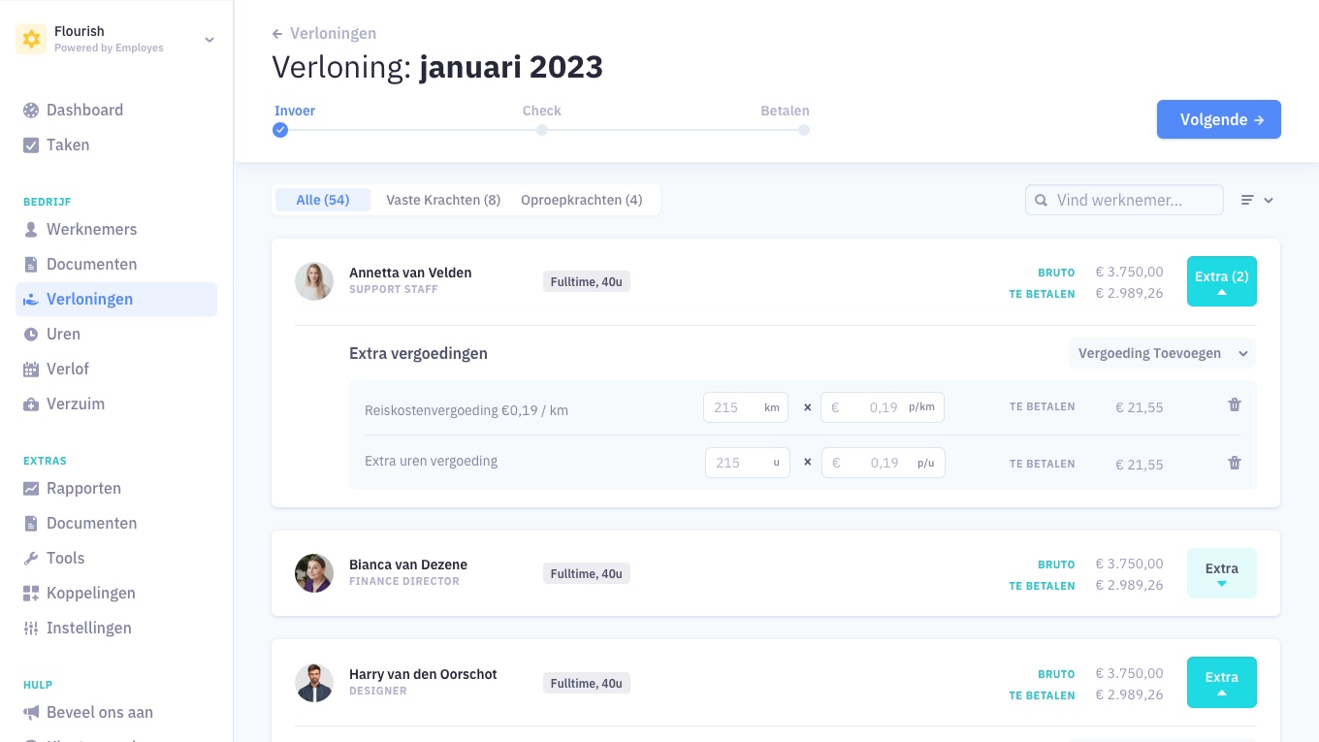Screen dimensions: 1319x742
Task: Click the Tools wrench icon
Action: tap(31, 559)
